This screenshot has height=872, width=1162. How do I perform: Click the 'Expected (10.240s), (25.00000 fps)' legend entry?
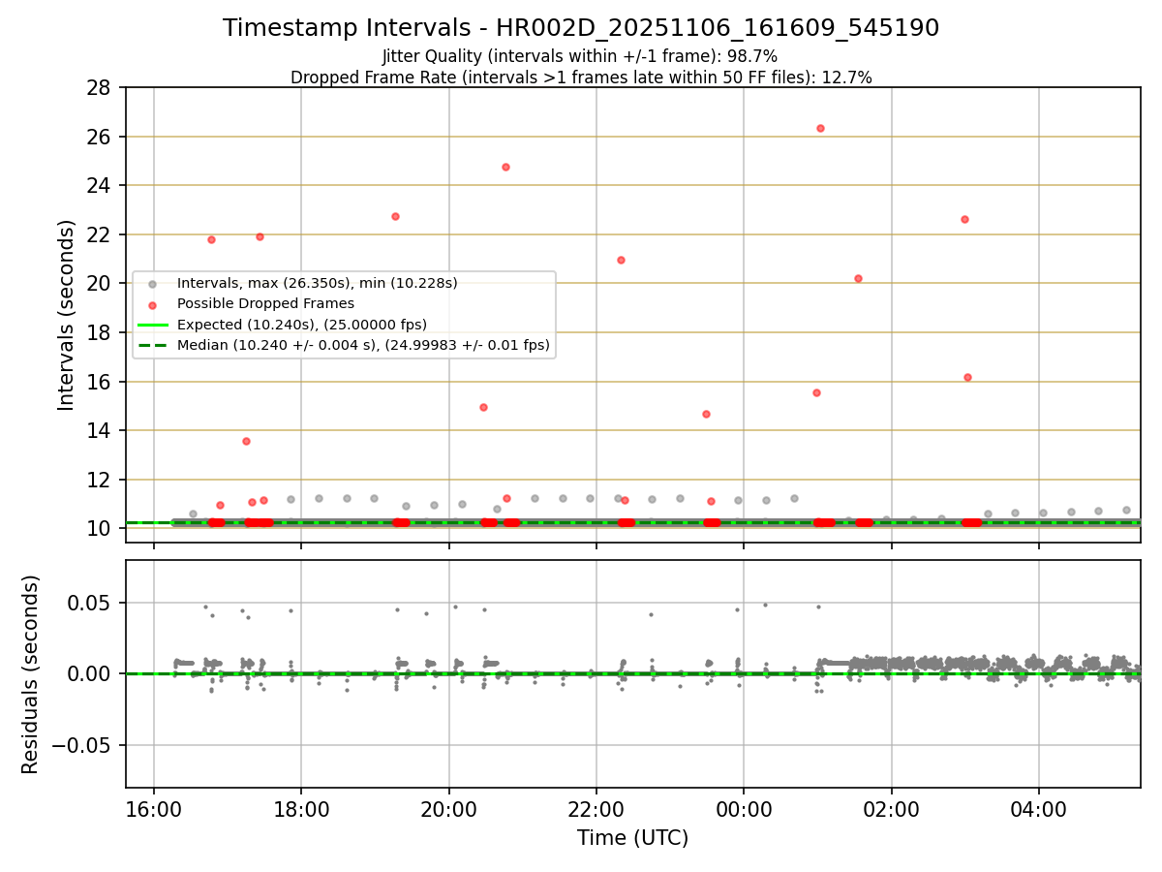tap(301, 324)
